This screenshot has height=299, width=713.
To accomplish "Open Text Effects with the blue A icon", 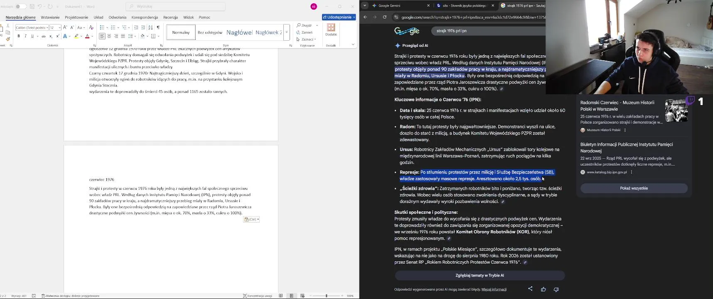I will point(65,36).
